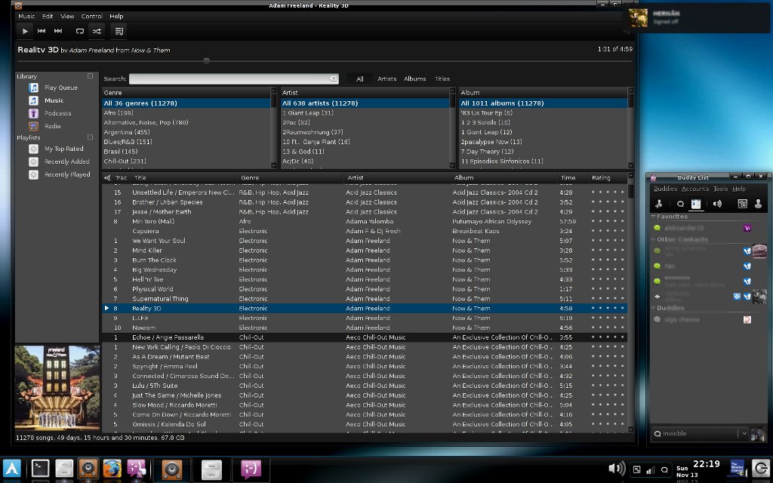Toggle shuffle mode in the toolbar
The image size is (773, 483).
(97, 31)
